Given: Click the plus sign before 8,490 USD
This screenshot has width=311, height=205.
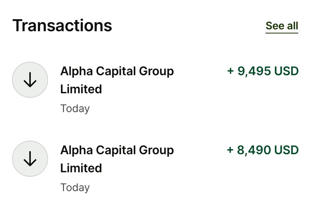Looking at the screenshot, I should [231, 150].
